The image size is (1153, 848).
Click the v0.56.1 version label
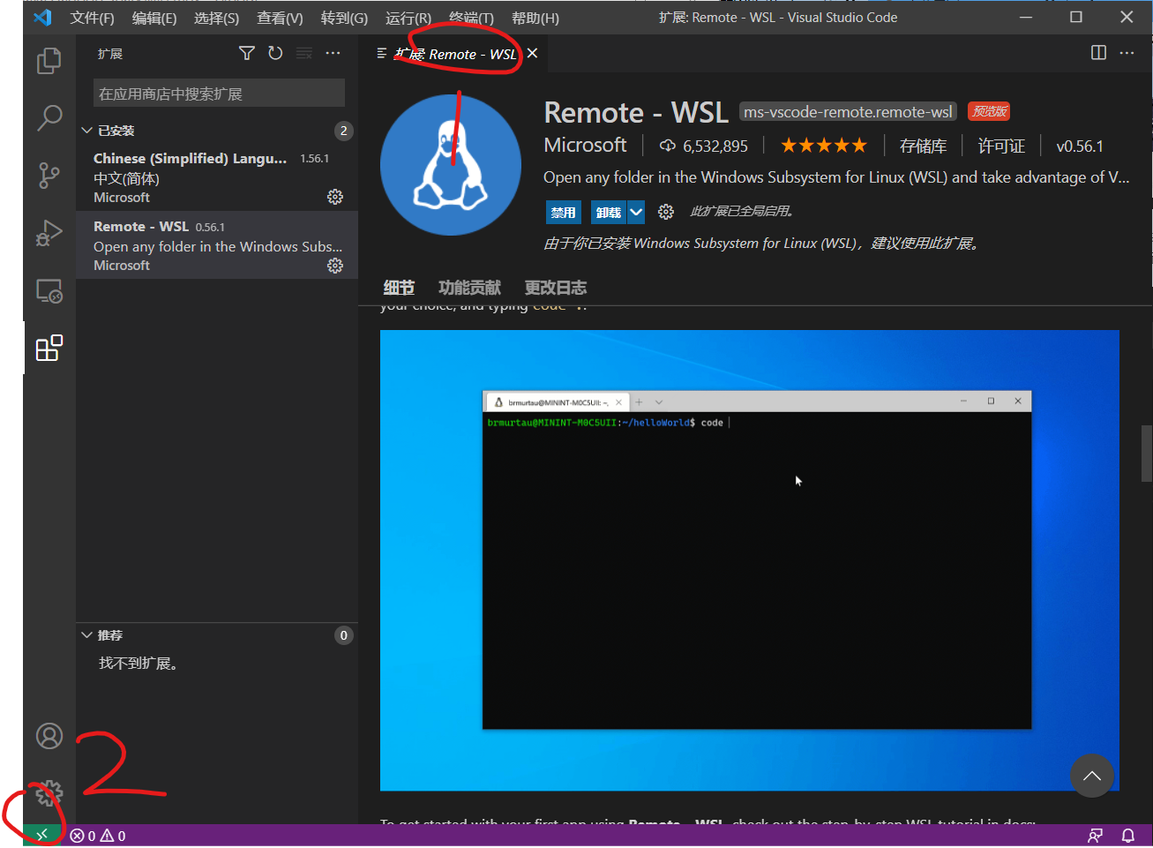point(1080,146)
